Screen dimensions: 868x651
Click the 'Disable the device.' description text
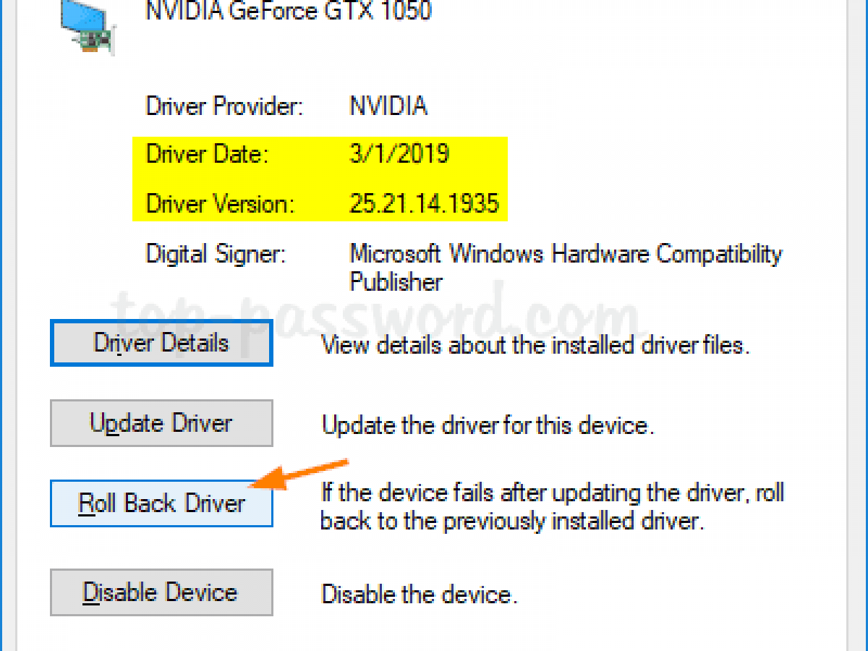420,595
